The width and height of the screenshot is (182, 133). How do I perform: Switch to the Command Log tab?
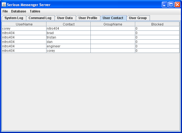(x=40, y=18)
